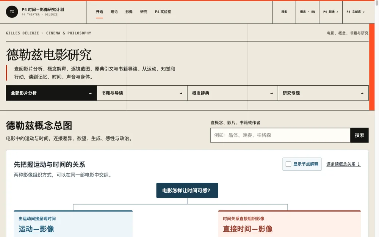Screen dimensions: 379x237
Task: Open the 运动—影像 concept link
Action: click(36, 229)
